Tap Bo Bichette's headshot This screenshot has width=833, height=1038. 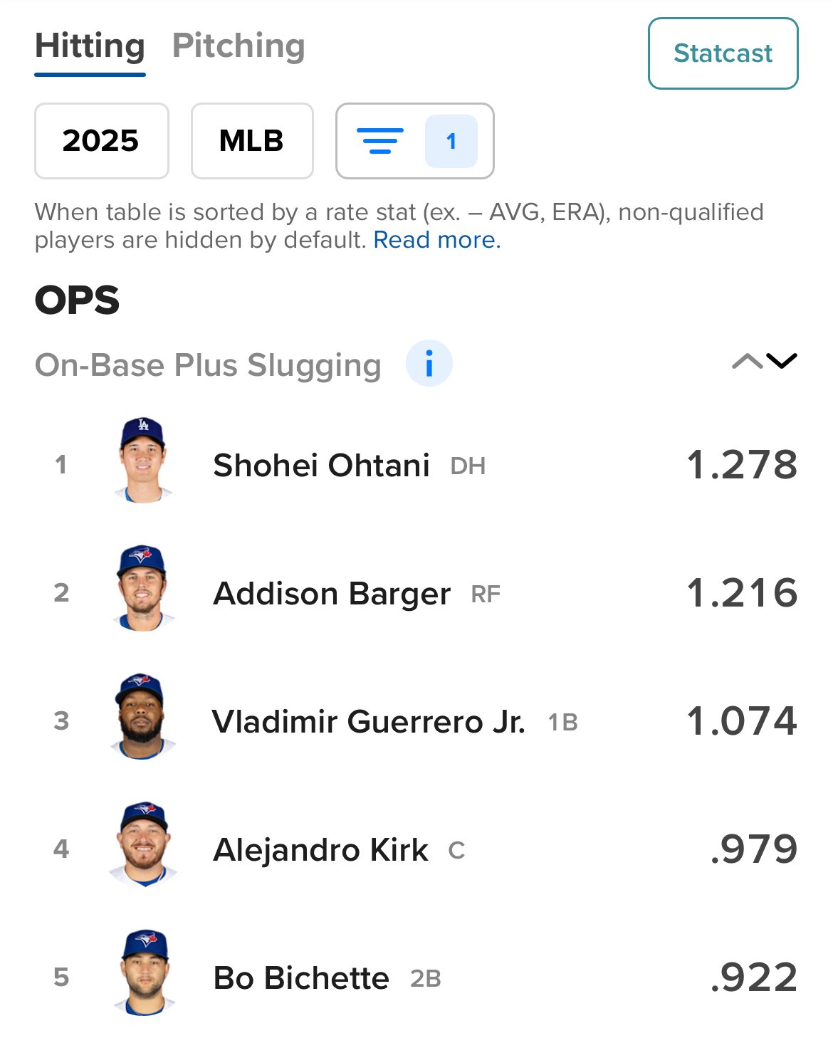click(x=142, y=973)
